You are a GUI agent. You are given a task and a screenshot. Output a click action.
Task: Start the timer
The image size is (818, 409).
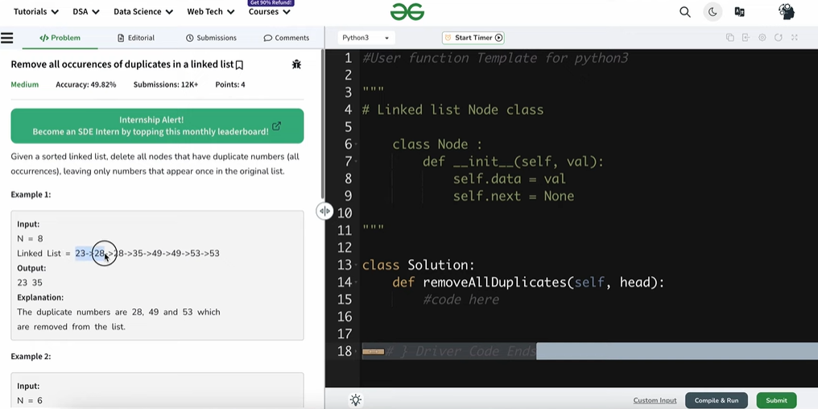[x=473, y=38]
